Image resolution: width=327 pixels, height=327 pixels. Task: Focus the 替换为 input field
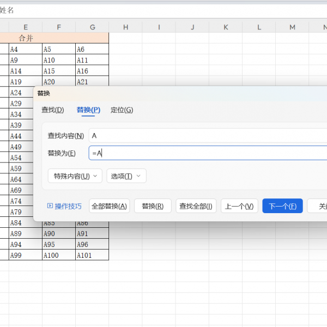point(207,153)
